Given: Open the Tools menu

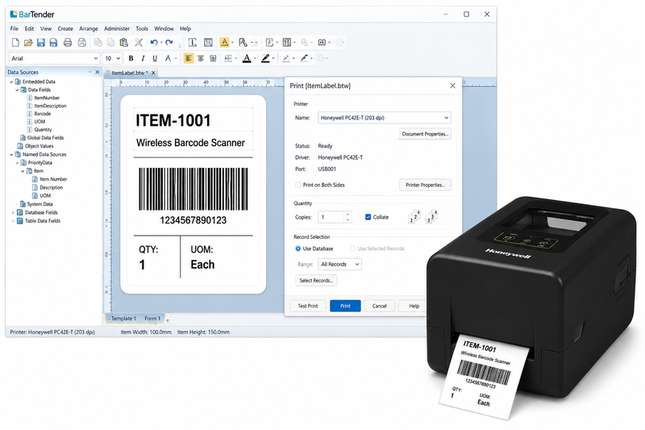Looking at the screenshot, I should tap(142, 28).
